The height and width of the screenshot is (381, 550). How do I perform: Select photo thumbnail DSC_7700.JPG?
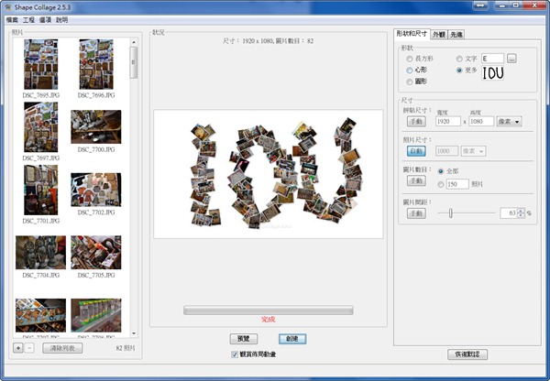tap(95, 126)
